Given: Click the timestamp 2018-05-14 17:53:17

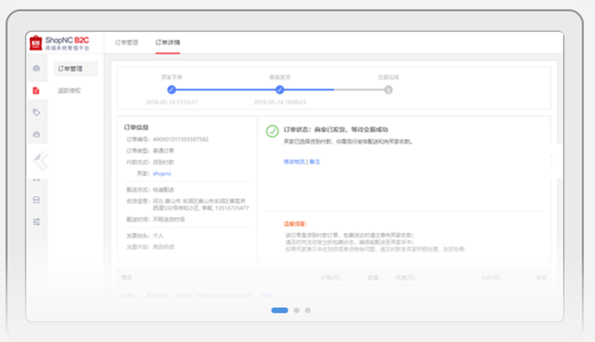Looking at the screenshot, I should pyautogui.click(x=171, y=102).
